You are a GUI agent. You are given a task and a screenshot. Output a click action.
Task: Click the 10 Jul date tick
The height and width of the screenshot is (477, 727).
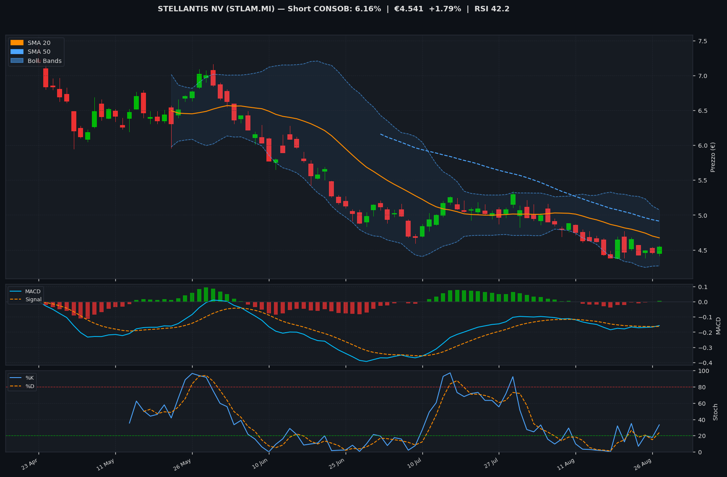(x=414, y=464)
